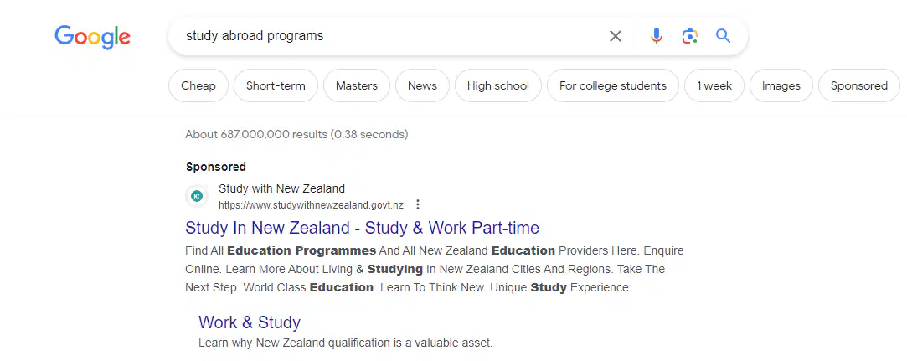Open Google Lens image search icon
The height and width of the screenshot is (361, 907).
[689, 37]
